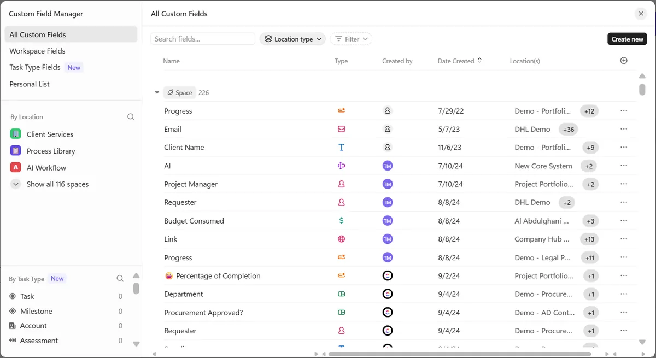
Task: Click the progress type icon for Percentage of Completion
Action: (x=342, y=276)
